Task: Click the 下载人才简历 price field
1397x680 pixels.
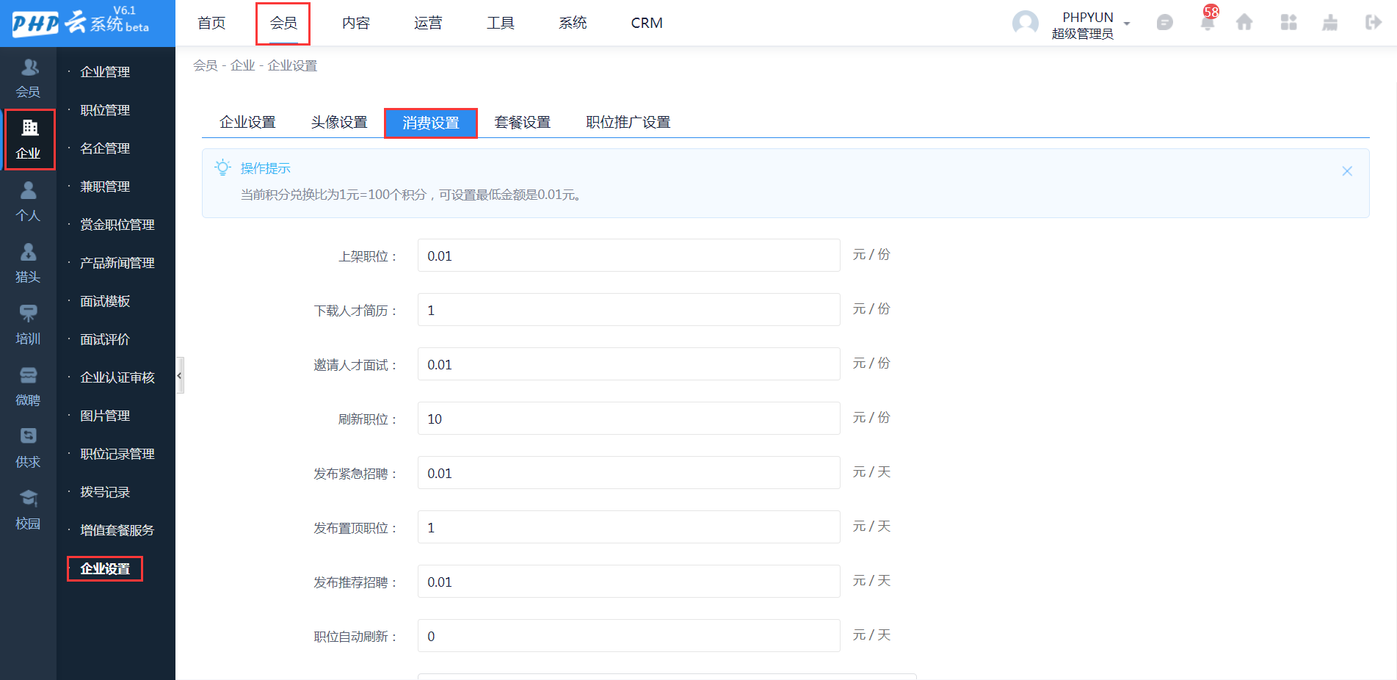Action: [628, 310]
